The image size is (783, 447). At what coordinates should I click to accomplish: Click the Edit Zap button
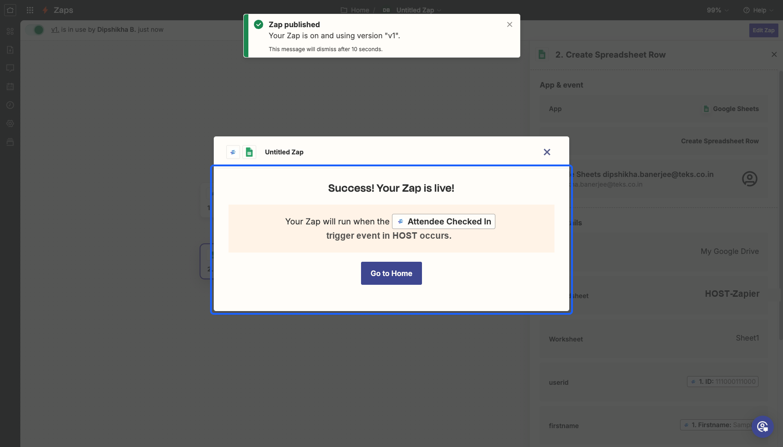764,30
